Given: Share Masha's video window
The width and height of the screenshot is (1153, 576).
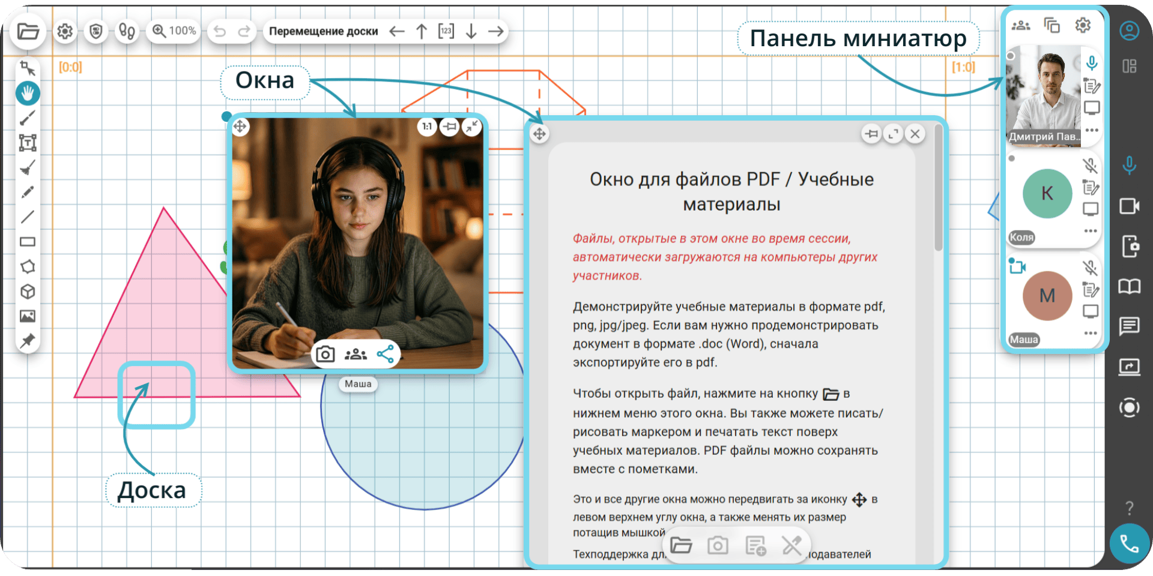Looking at the screenshot, I should (x=386, y=354).
